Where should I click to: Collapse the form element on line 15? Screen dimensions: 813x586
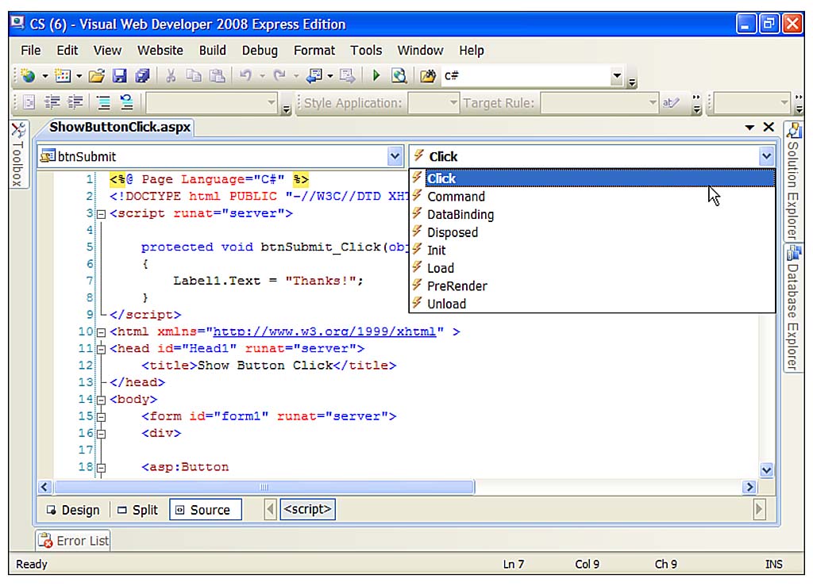click(102, 417)
